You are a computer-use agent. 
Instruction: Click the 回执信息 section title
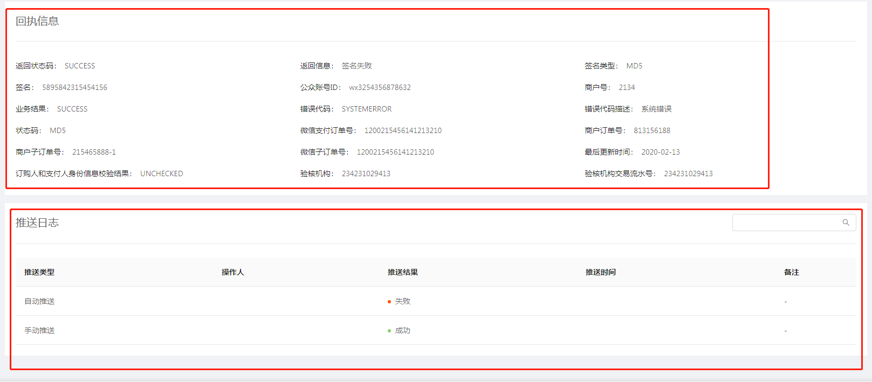coord(37,21)
